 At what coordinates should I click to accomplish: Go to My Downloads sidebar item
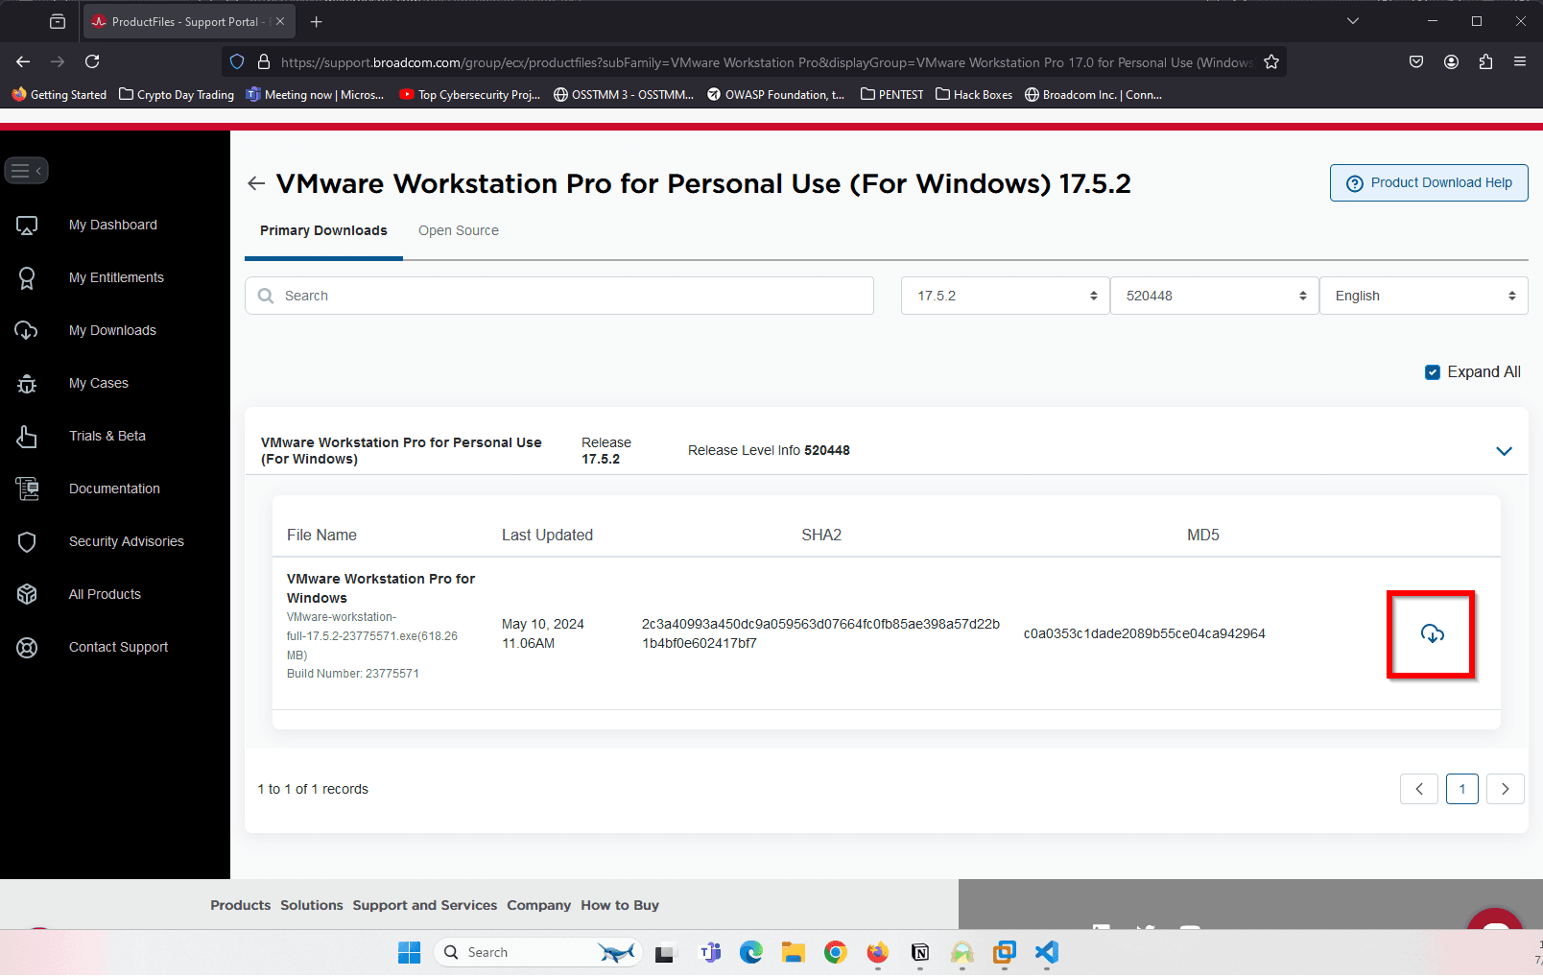(x=112, y=330)
